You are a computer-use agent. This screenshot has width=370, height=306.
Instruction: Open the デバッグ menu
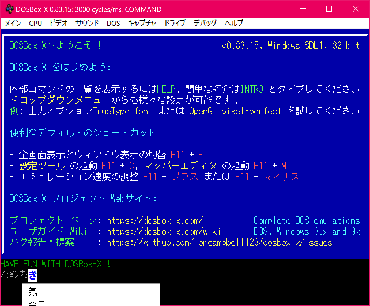click(205, 23)
